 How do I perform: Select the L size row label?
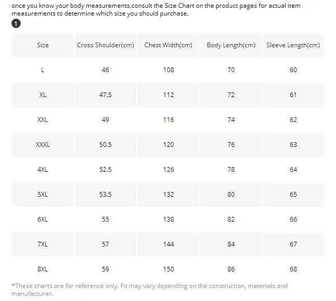pyautogui.click(x=43, y=70)
